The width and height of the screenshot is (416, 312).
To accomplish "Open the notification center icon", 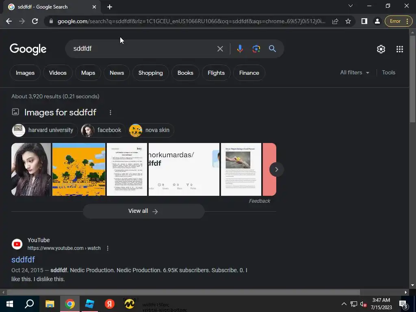I will pyautogui.click(x=403, y=305).
